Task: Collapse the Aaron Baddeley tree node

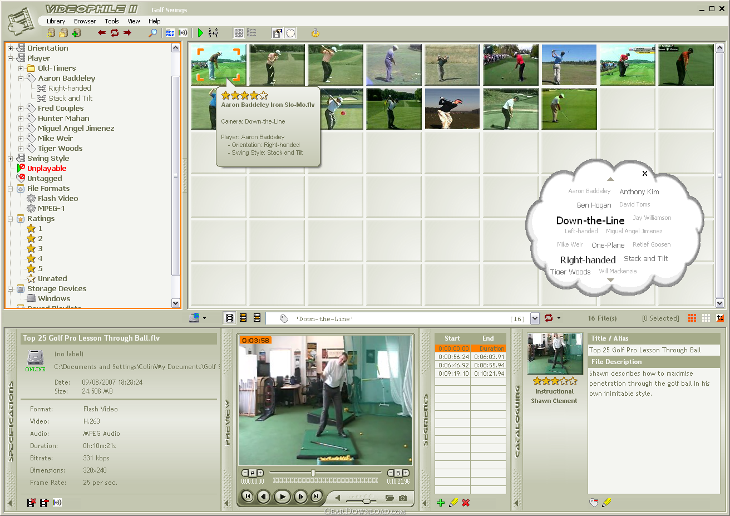Action: coord(21,78)
